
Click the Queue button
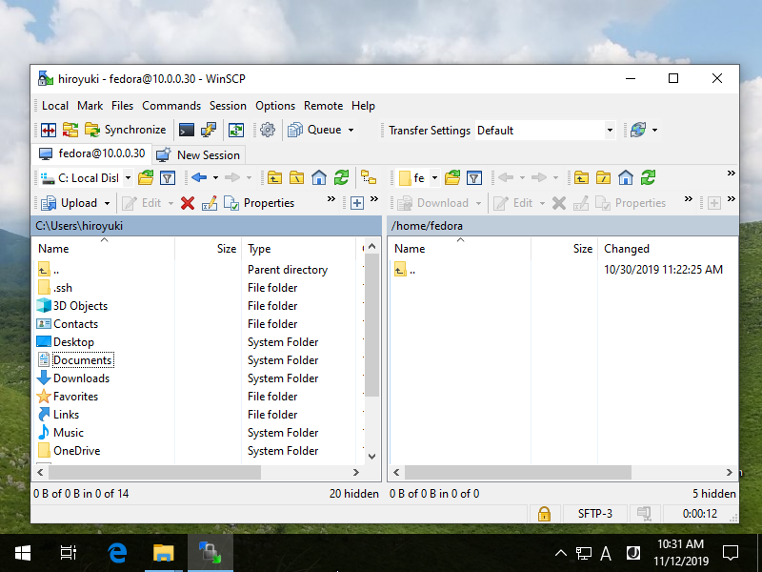pyautogui.click(x=315, y=130)
